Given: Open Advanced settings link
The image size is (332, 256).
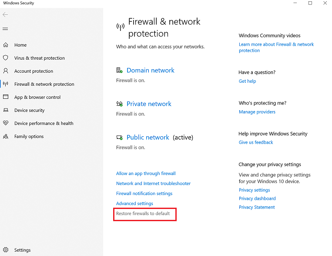Looking at the screenshot, I should click(x=134, y=203).
